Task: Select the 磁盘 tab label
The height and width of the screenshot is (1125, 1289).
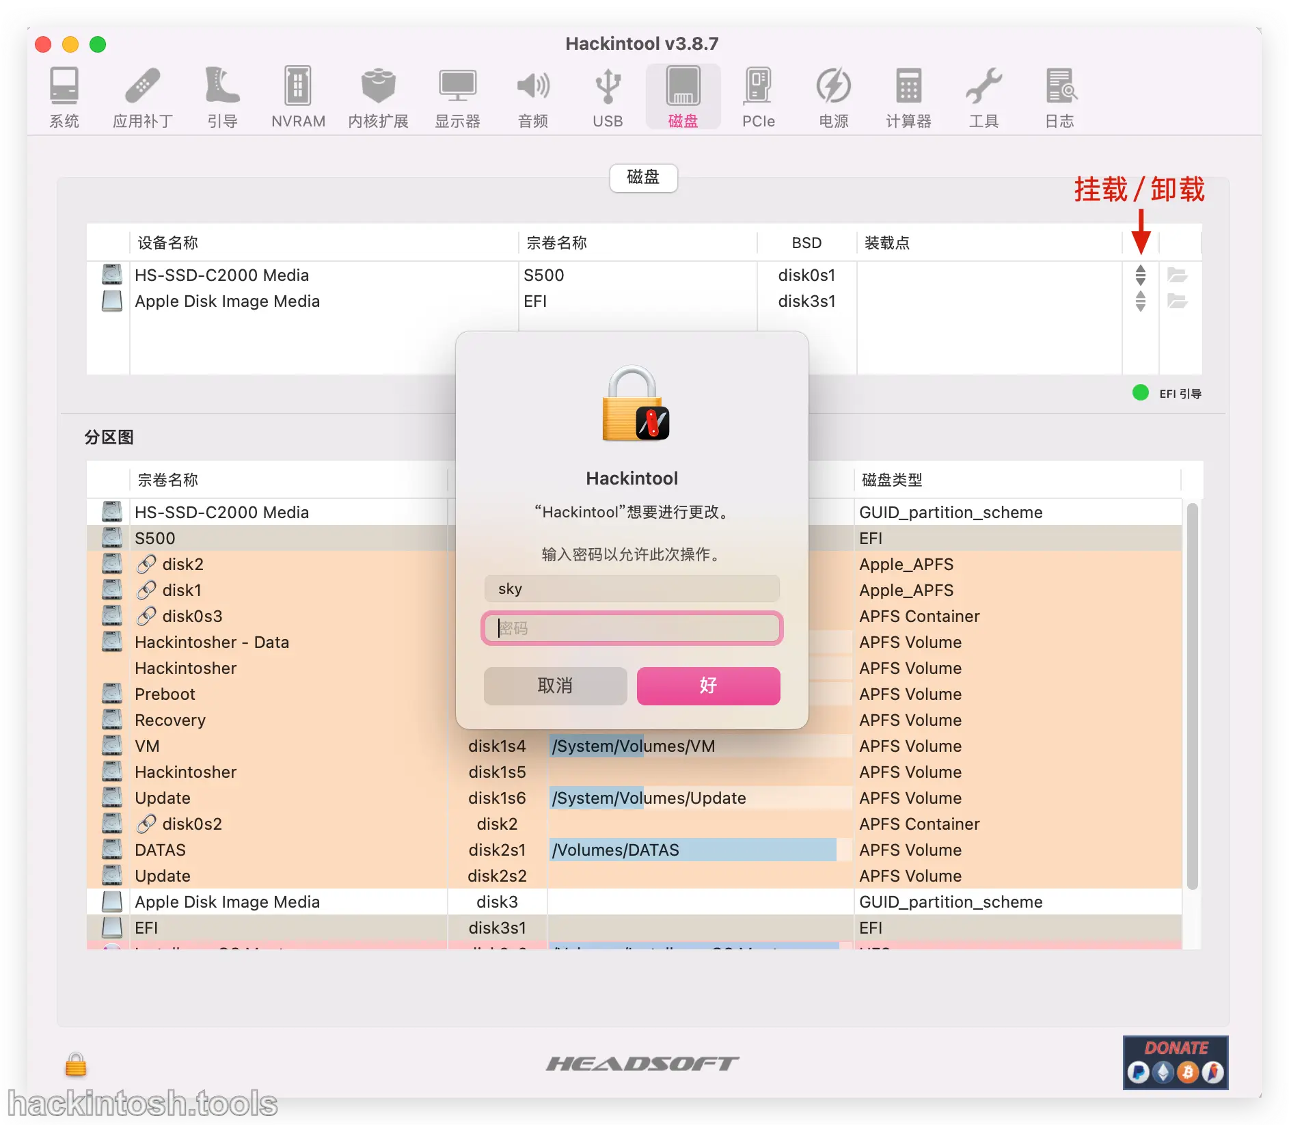Action: coord(643,178)
